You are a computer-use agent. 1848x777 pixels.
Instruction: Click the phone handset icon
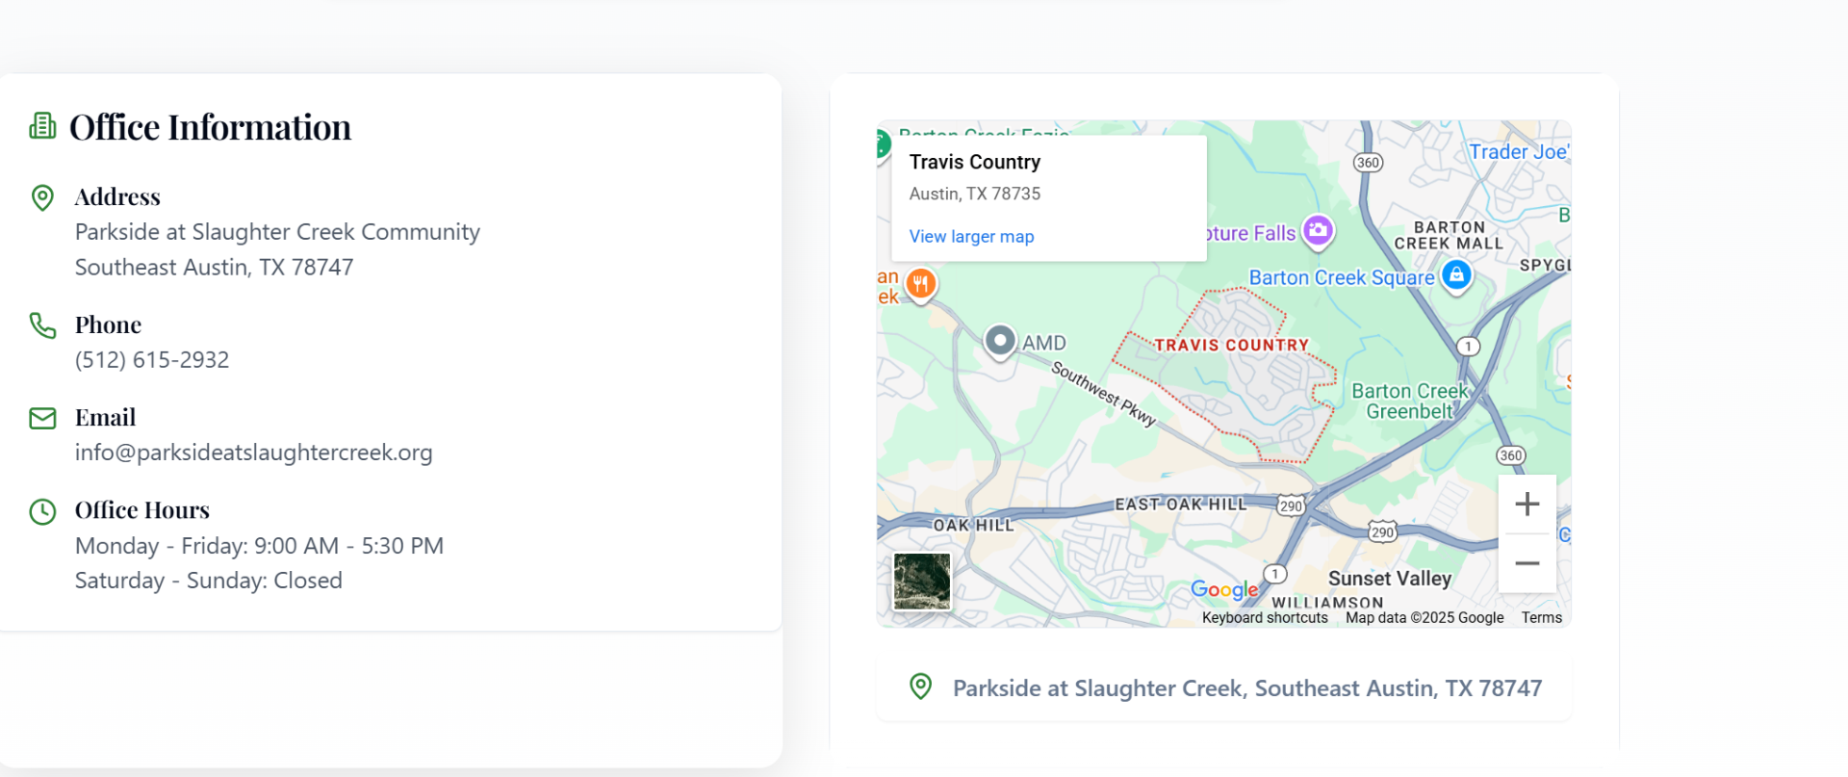point(42,325)
